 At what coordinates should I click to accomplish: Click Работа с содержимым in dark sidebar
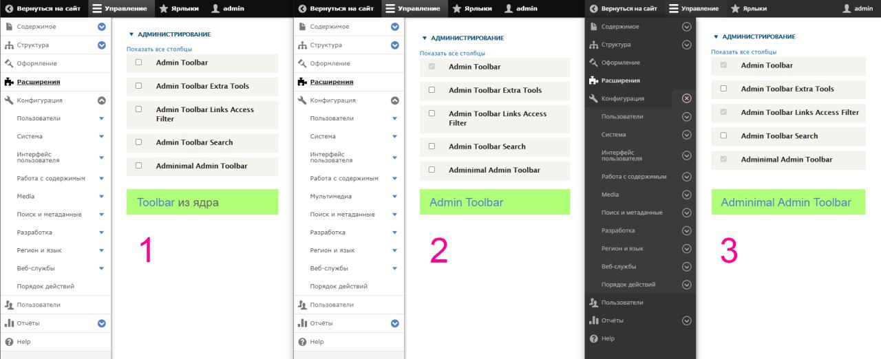tap(634, 177)
